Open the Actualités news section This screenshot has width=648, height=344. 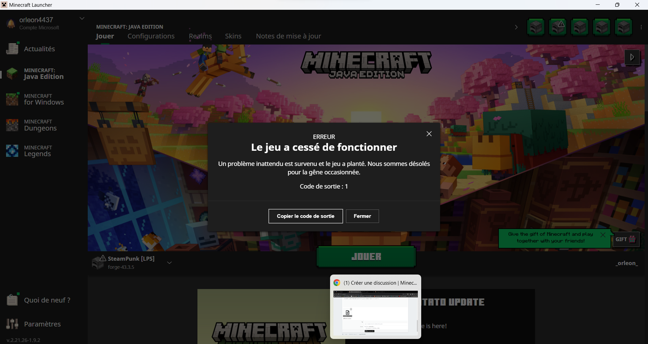[x=31, y=49]
